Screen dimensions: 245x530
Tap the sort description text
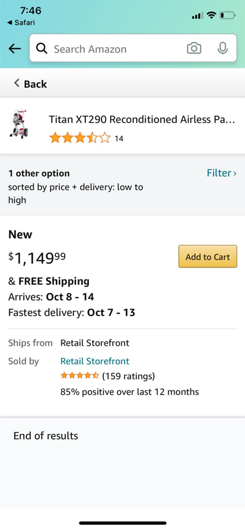point(75,193)
